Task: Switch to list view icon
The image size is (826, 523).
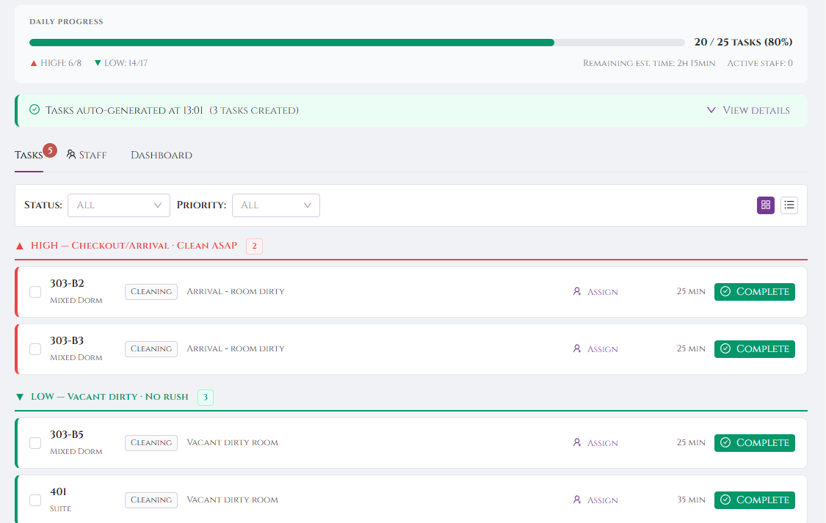Action: (789, 205)
